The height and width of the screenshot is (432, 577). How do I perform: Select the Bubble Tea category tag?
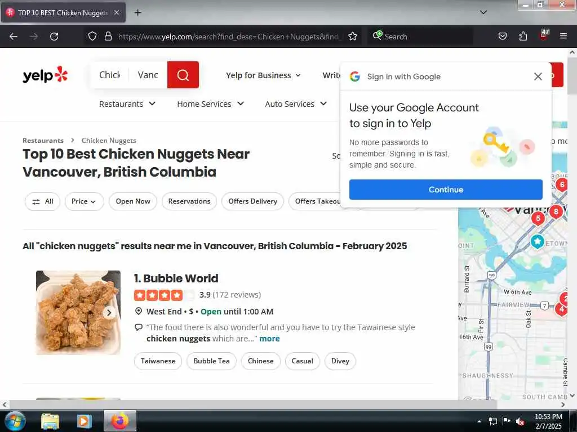[x=212, y=361]
